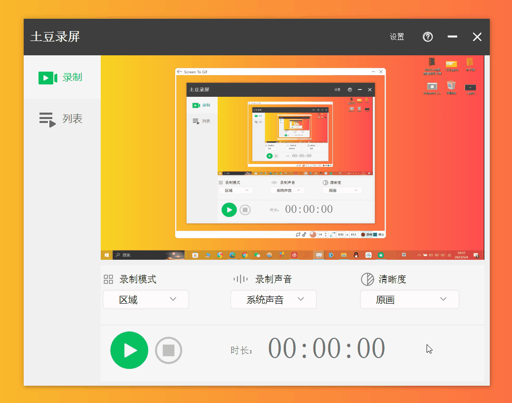Click the 土豆录屏 title text
Image resolution: width=512 pixels, height=403 pixels.
point(55,37)
